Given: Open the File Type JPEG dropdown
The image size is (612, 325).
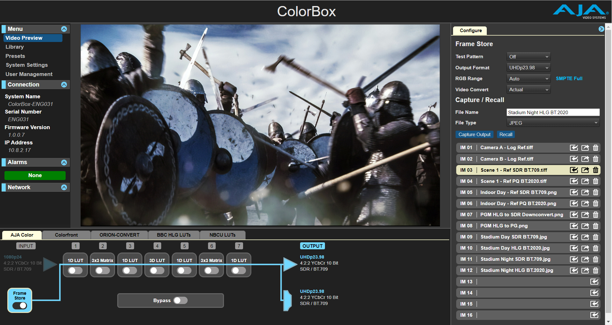Looking at the screenshot, I should pyautogui.click(x=553, y=123).
